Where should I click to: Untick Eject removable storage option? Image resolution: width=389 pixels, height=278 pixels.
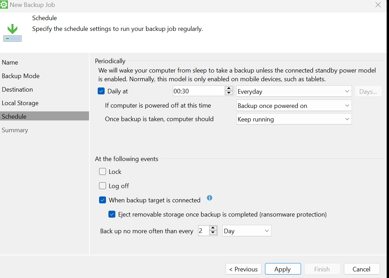pos(112,214)
